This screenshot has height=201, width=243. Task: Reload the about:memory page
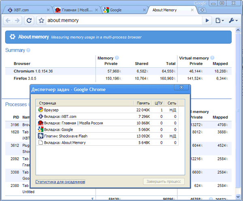(29, 21)
